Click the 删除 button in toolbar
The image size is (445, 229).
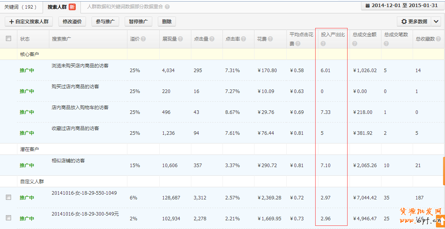166,22
